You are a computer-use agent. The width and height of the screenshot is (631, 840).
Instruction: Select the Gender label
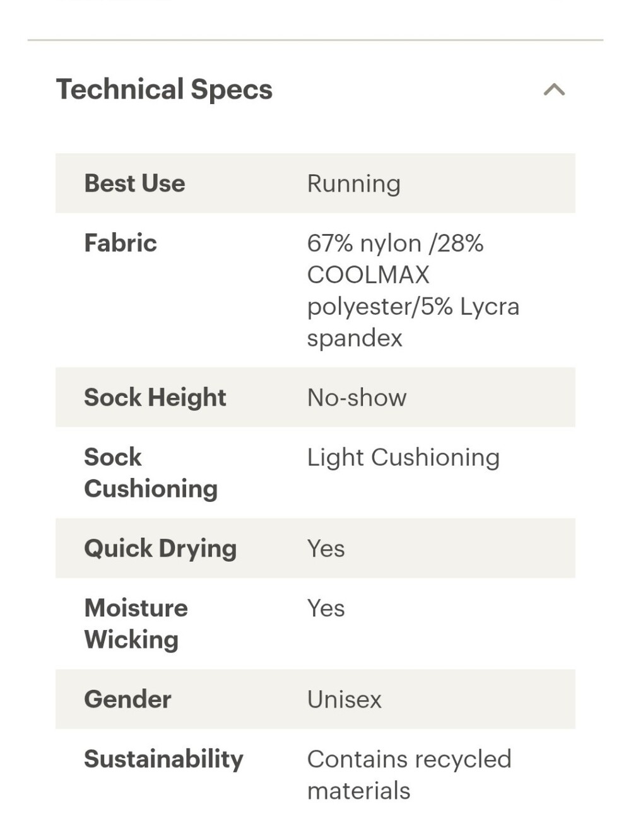(x=127, y=699)
